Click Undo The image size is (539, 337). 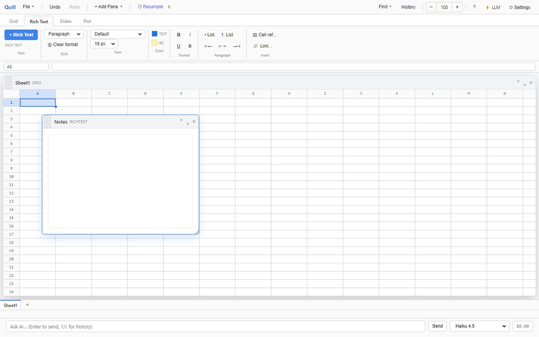55,7
